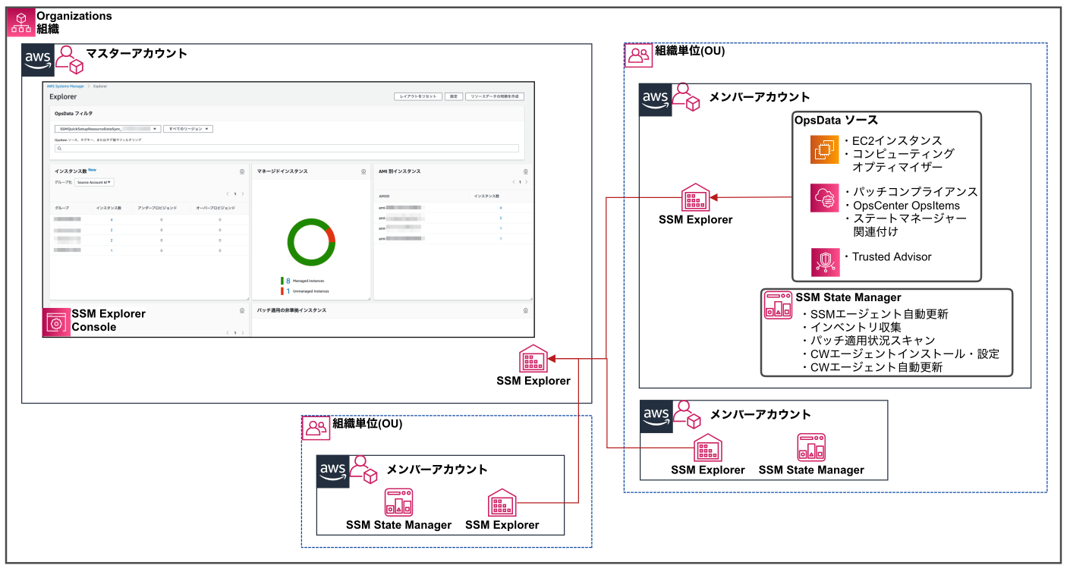1070x575 pixels.
Task: Click the Trusted Advisor shield icon
Action: click(x=824, y=262)
